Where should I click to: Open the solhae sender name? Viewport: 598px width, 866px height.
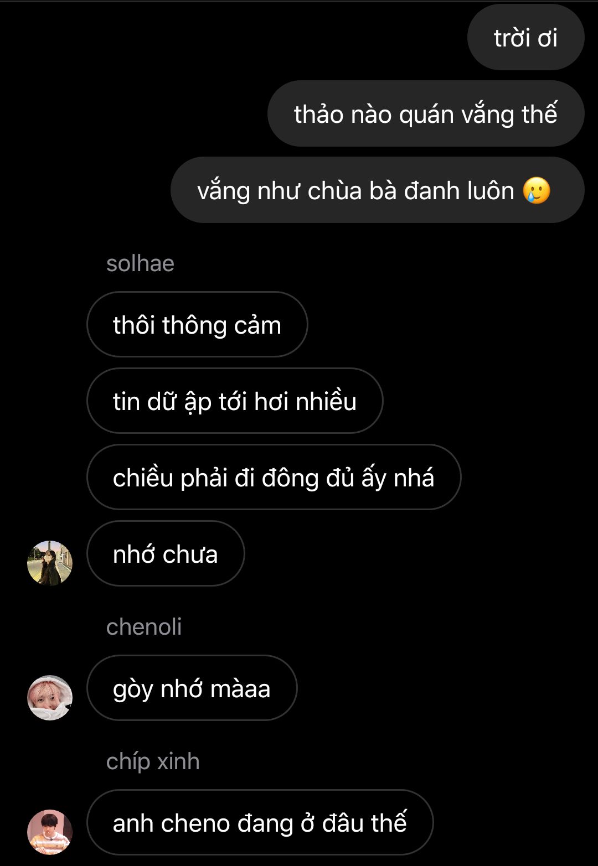140,263
